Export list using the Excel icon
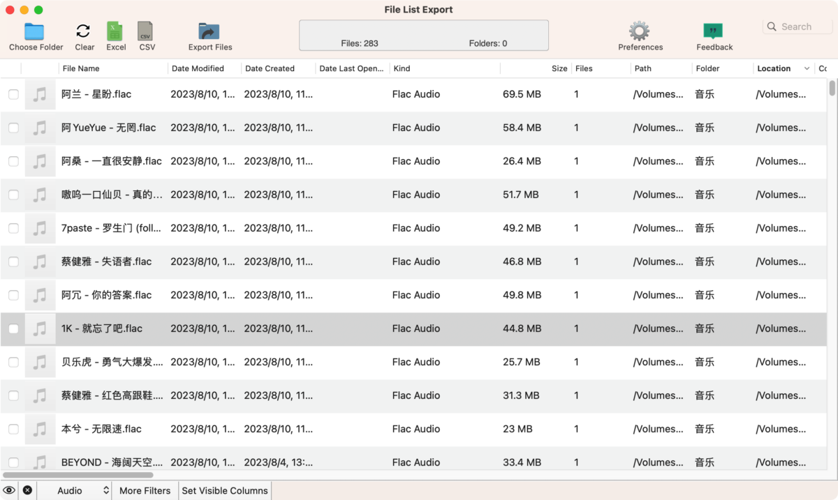The width and height of the screenshot is (838, 500). 115,31
